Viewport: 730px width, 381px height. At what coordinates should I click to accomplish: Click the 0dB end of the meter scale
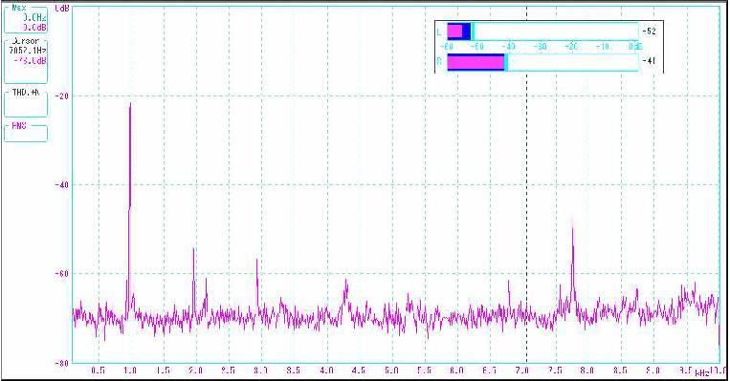(635, 47)
